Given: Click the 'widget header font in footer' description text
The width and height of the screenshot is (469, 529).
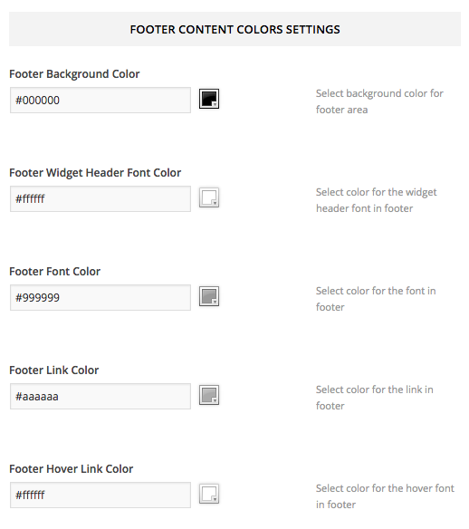Looking at the screenshot, I should (x=377, y=200).
